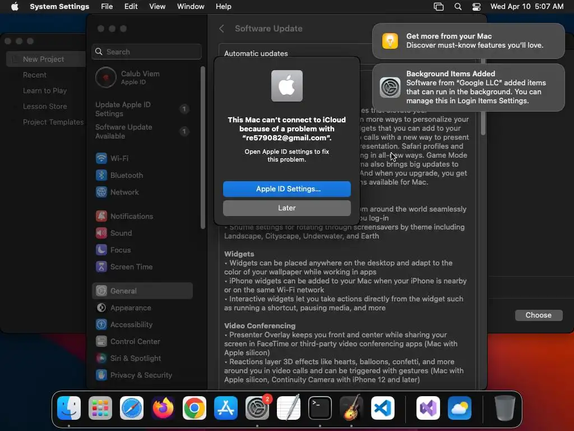Click the sidebar scrollbar in Settings

(x=203, y=148)
